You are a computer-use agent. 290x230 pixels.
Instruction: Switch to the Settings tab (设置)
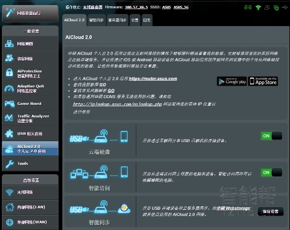pyautogui.click(x=135, y=20)
